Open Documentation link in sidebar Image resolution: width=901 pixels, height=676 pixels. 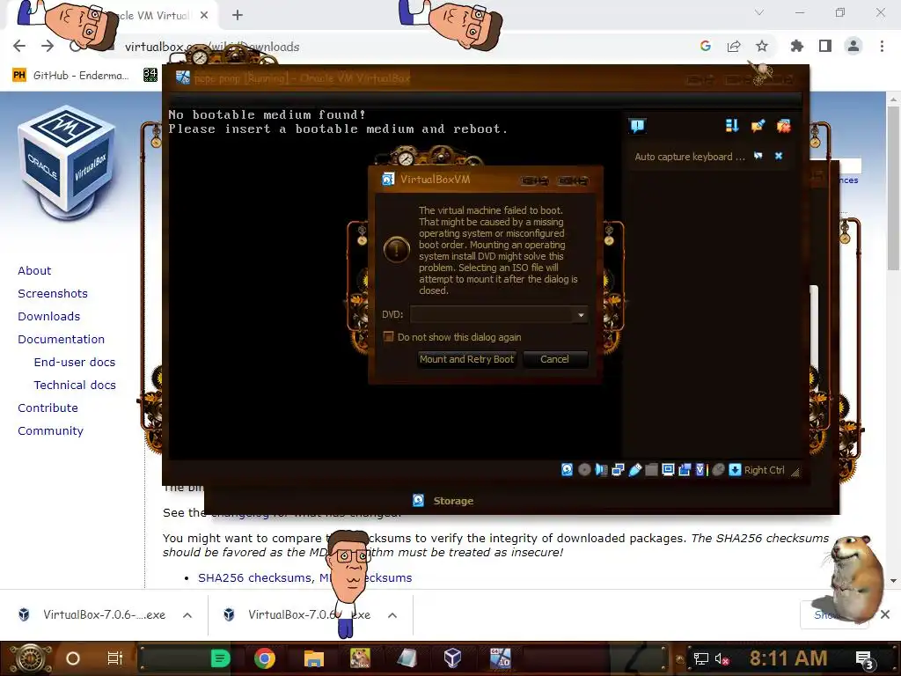pyautogui.click(x=61, y=339)
